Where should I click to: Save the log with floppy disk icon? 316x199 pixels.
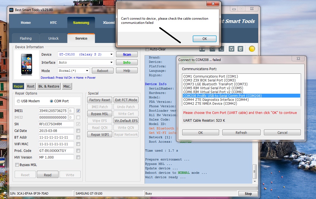coord(231,49)
